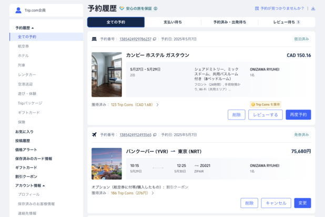Viewport: 325px width, 217px height.
Task: Open the Tokyo cityscape flight thumbnail
Action: tap(107, 164)
